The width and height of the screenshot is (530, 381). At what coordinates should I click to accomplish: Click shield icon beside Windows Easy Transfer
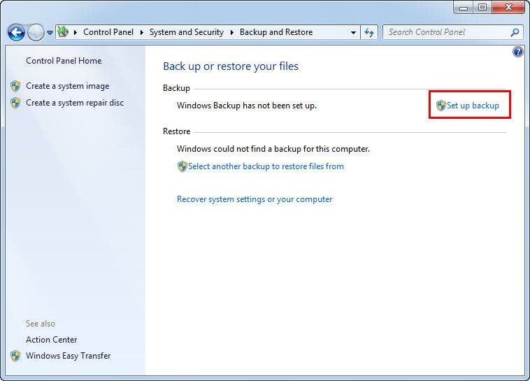coord(15,356)
